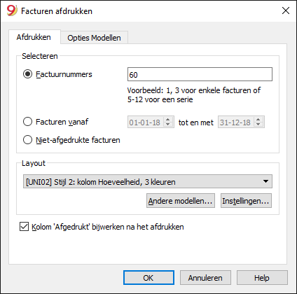Switch to the Opties Modellen tab
This screenshot has height=294, width=297.
point(94,38)
